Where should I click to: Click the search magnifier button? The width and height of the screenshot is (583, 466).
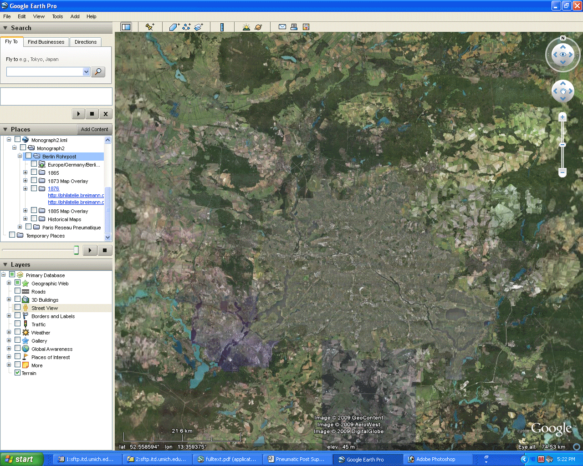tap(98, 72)
